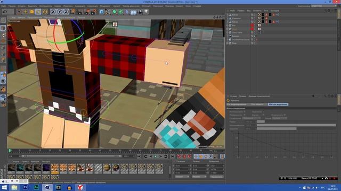Open the Рендеринг menu
Viewport: 341px width, 191px height.
tap(105, 6)
